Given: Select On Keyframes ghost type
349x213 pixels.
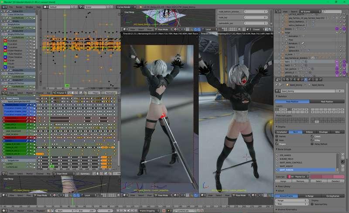Looking at the screenshot, I should [x=333, y=196].
